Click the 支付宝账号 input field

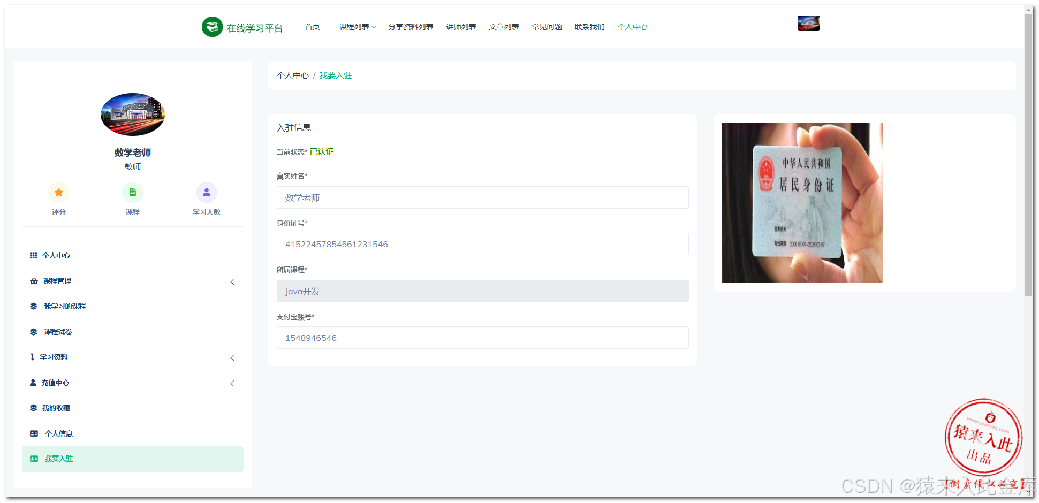click(x=482, y=338)
